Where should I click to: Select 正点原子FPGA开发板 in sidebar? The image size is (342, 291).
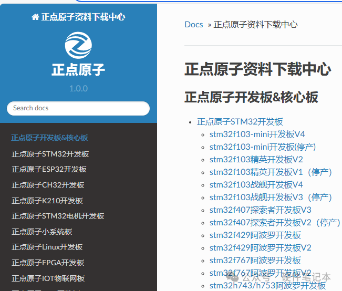point(48,263)
